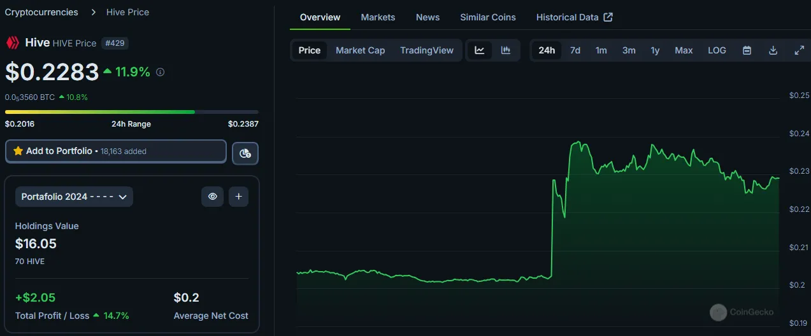Viewport: 811px width, 336px height.
Task: Click the 10.8% BTC change
Action: pyautogui.click(x=73, y=97)
